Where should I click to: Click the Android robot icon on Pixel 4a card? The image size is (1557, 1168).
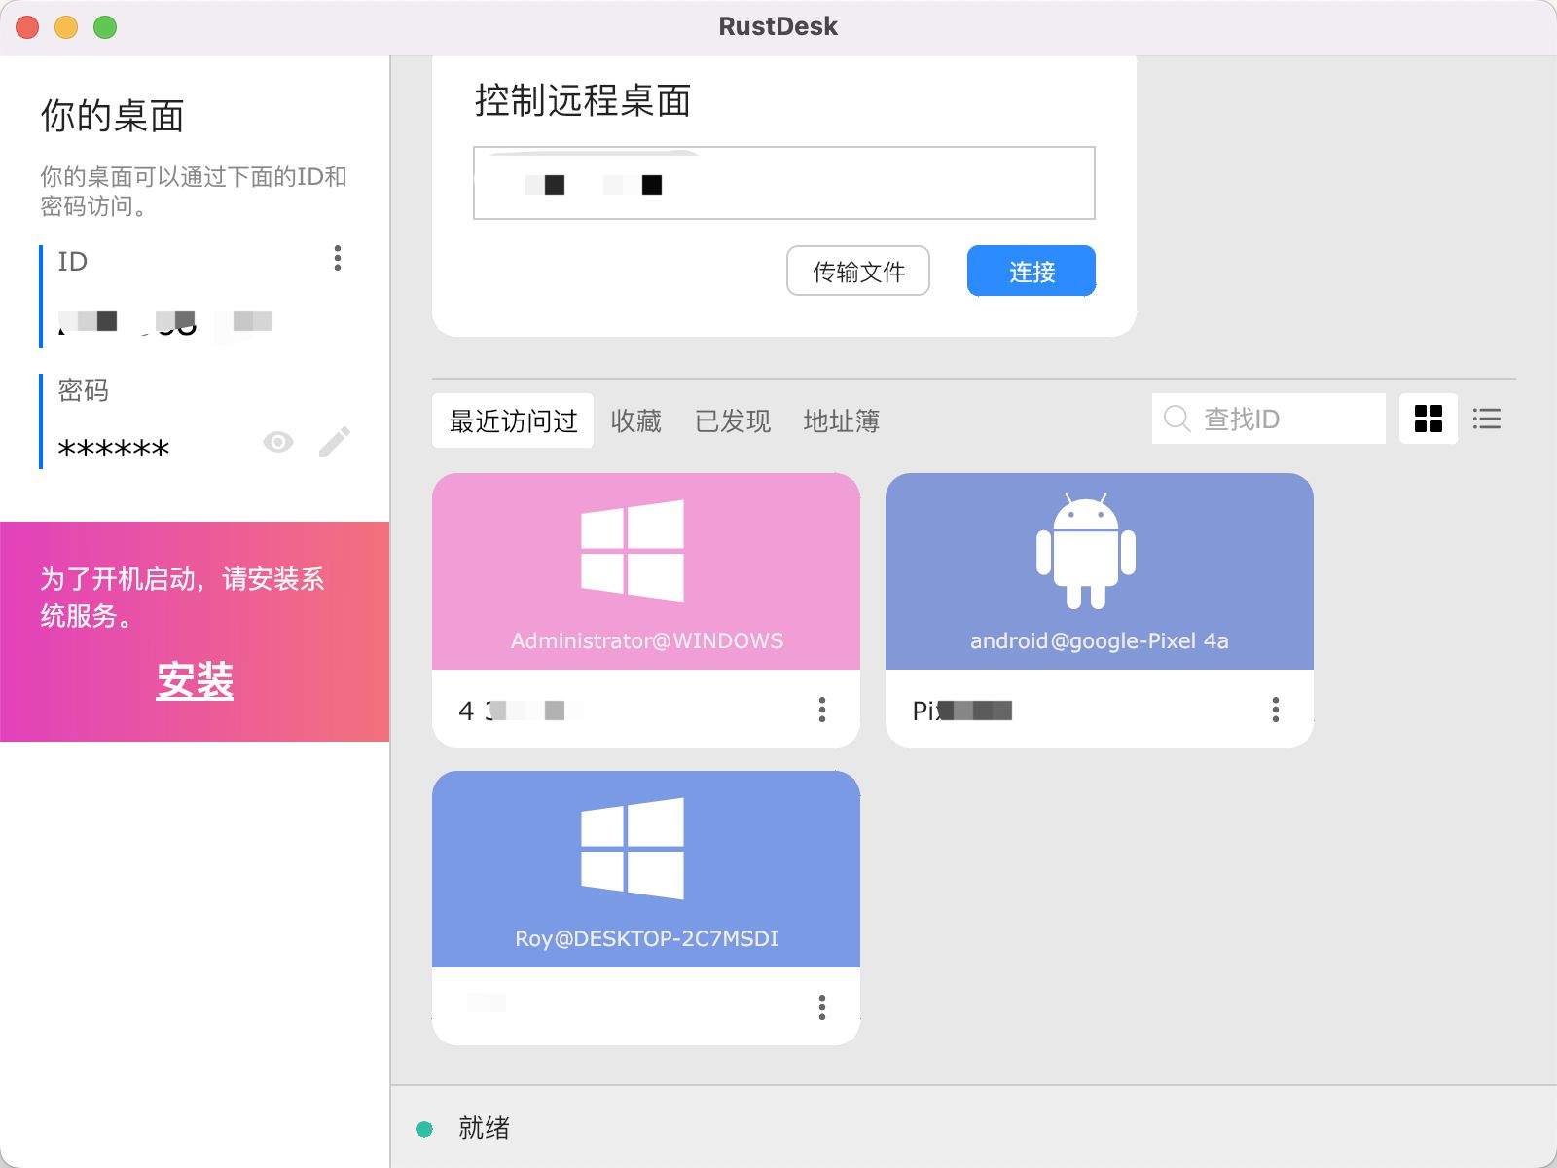pyautogui.click(x=1086, y=552)
